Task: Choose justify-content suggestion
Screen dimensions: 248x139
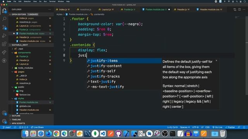Action: [x=124, y=66]
